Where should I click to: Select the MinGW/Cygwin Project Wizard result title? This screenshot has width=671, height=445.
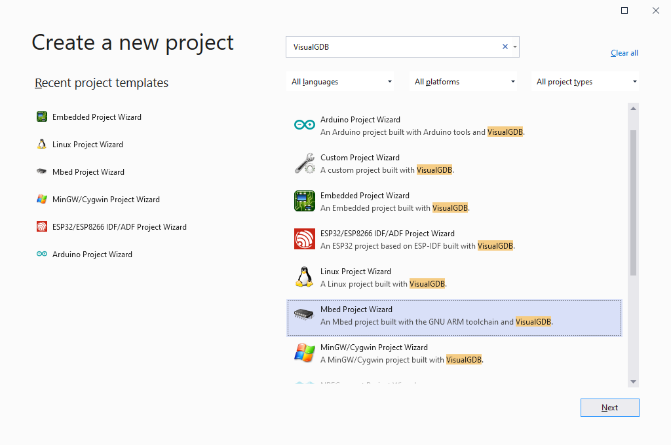pos(374,347)
